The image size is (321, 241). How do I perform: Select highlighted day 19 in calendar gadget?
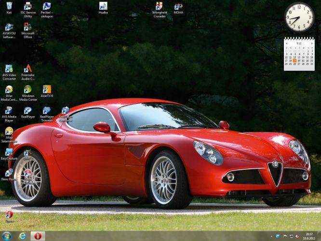tap(294, 61)
